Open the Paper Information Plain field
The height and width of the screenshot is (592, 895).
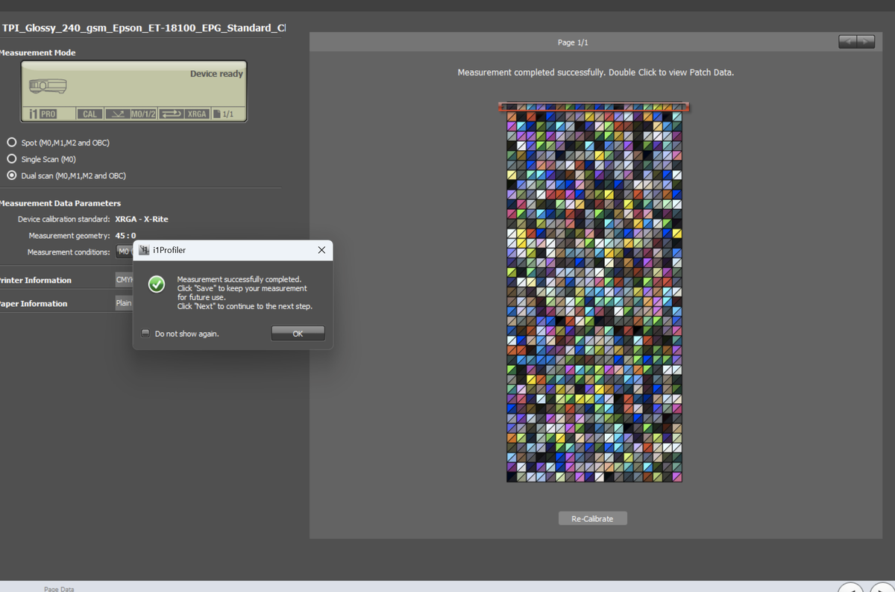pyautogui.click(x=124, y=303)
